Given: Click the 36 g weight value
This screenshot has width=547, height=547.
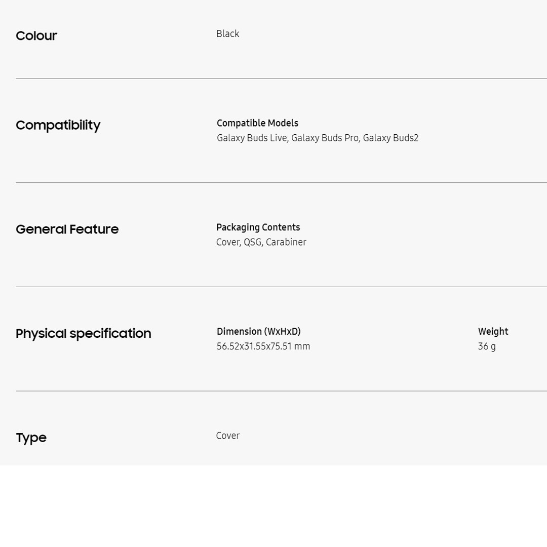Looking at the screenshot, I should click(487, 347).
